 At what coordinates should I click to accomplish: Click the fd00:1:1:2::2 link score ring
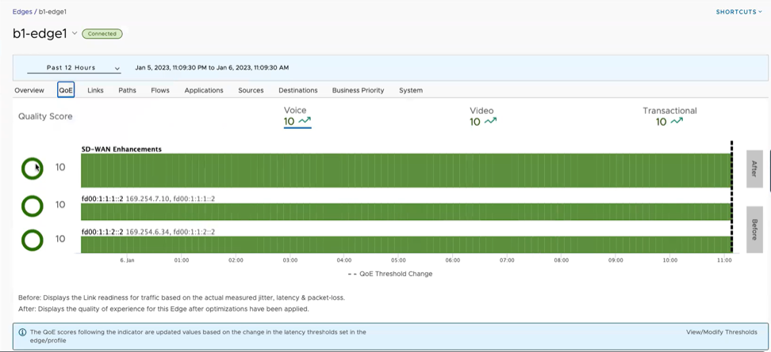[x=33, y=240]
